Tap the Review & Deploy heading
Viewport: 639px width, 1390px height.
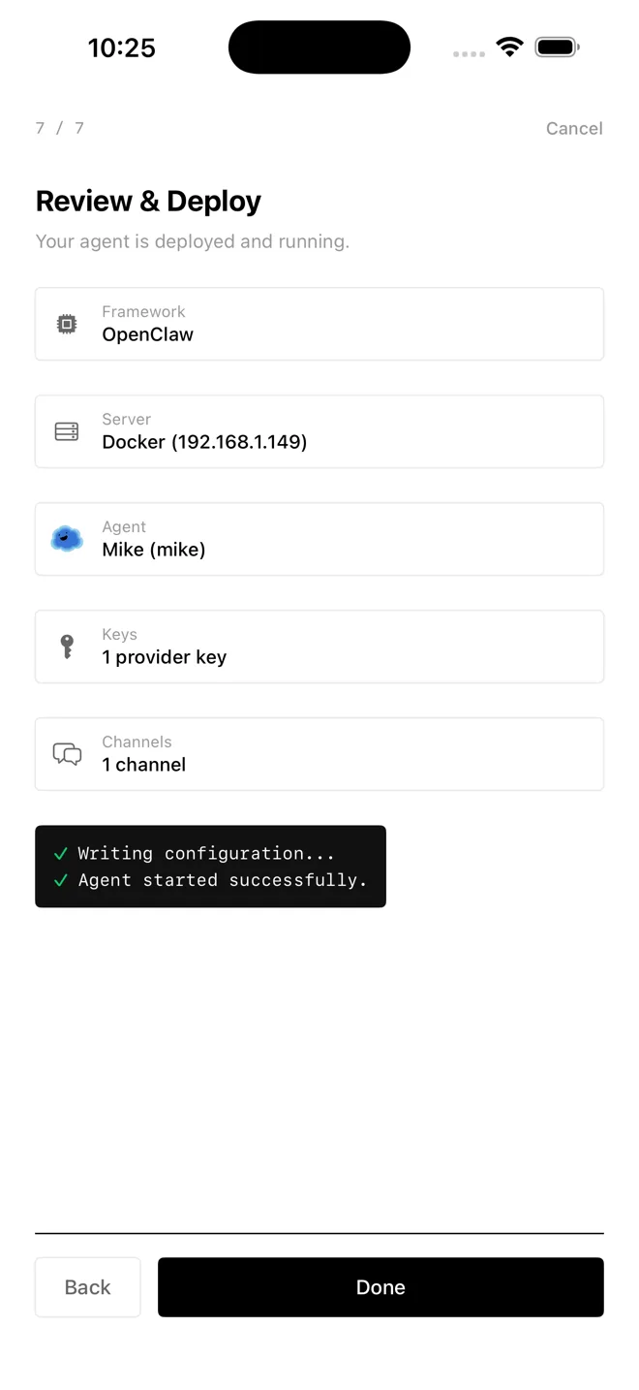point(148,201)
